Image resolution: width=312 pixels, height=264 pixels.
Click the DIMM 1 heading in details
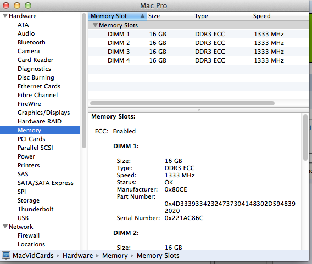point(126,146)
